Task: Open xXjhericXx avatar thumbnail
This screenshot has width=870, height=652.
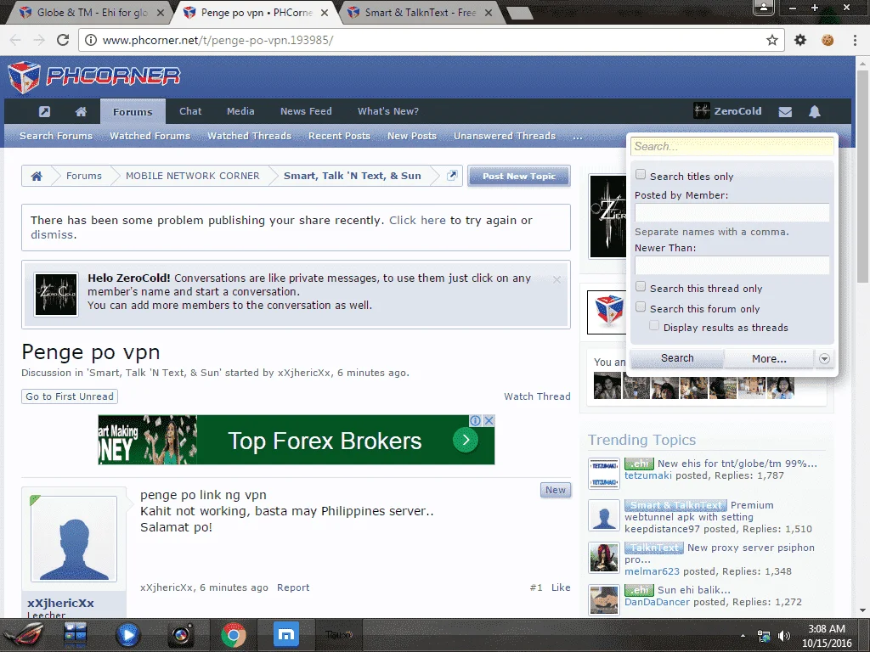Action: [x=74, y=538]
